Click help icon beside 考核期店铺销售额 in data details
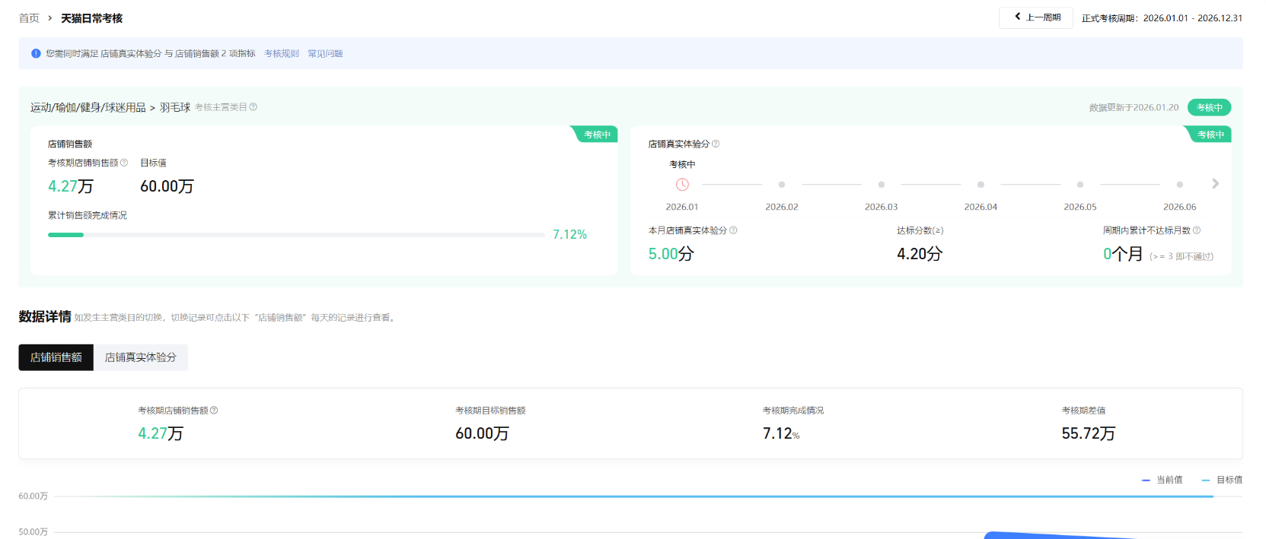The image size is (1266, 539). point(214,411)
